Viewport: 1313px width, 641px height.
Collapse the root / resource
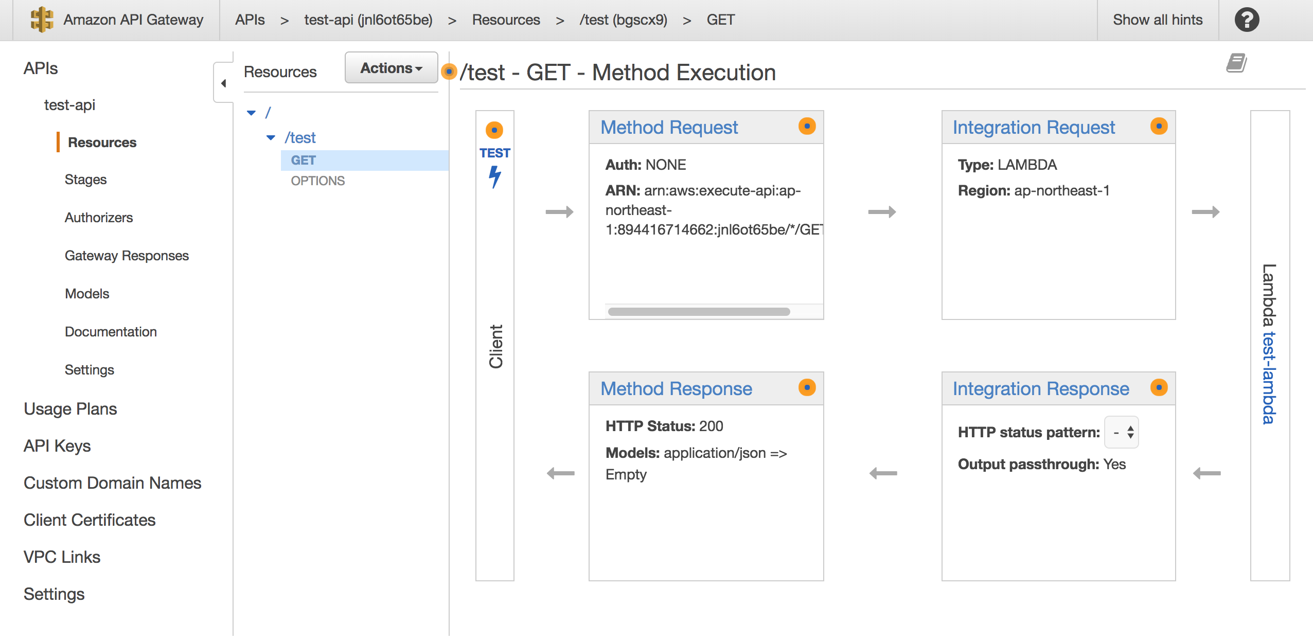coord(252,112)
